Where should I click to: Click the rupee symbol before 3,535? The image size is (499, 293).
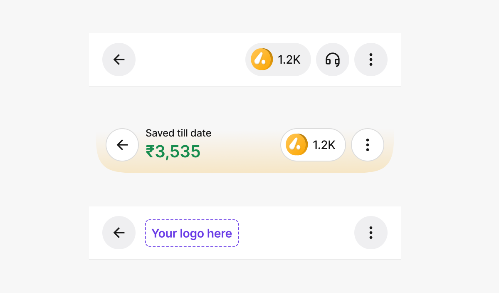tap(150, 152)
